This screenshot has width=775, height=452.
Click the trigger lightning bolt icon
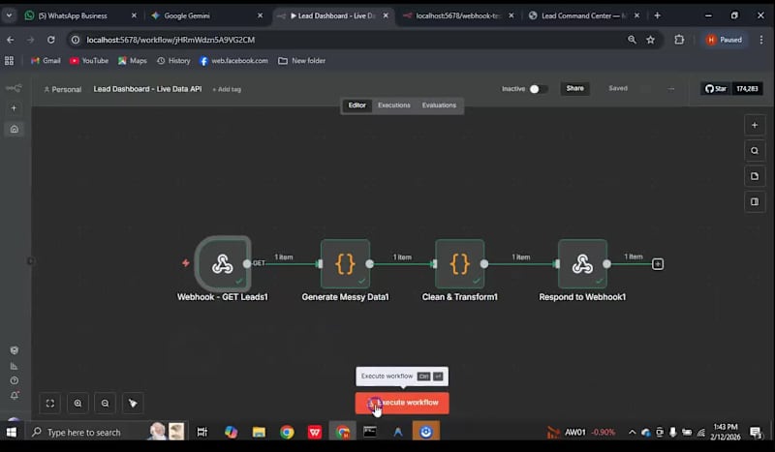pyautogui.click(x=186, y=263)
